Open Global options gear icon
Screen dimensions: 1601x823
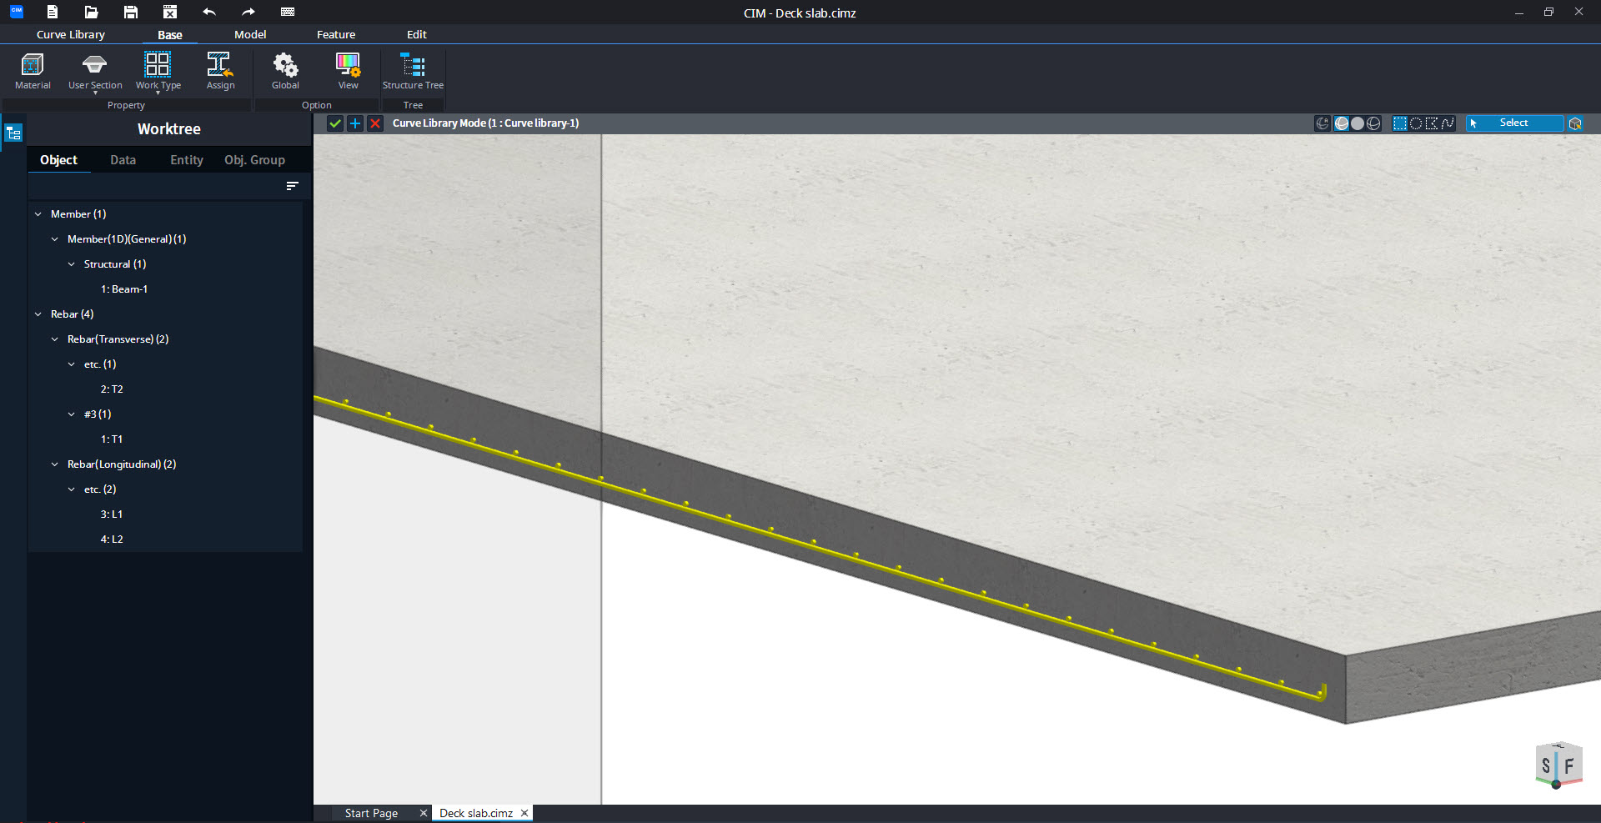[285, 71]
